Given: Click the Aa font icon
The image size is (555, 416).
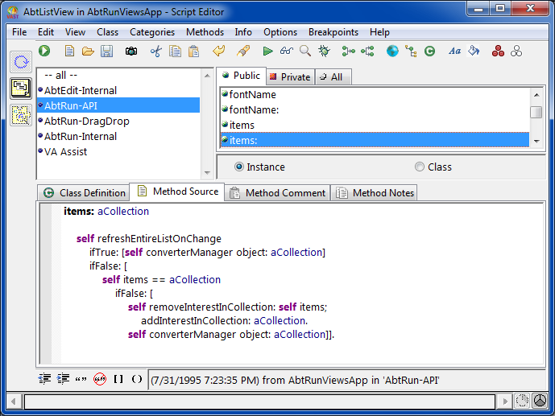Looking at the screenshot, I should (x=454, y=51).
